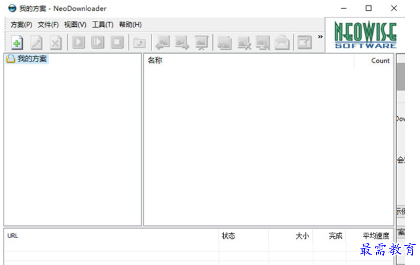
Task: Open the 工具(T) menu
Action: click(103, 25)
